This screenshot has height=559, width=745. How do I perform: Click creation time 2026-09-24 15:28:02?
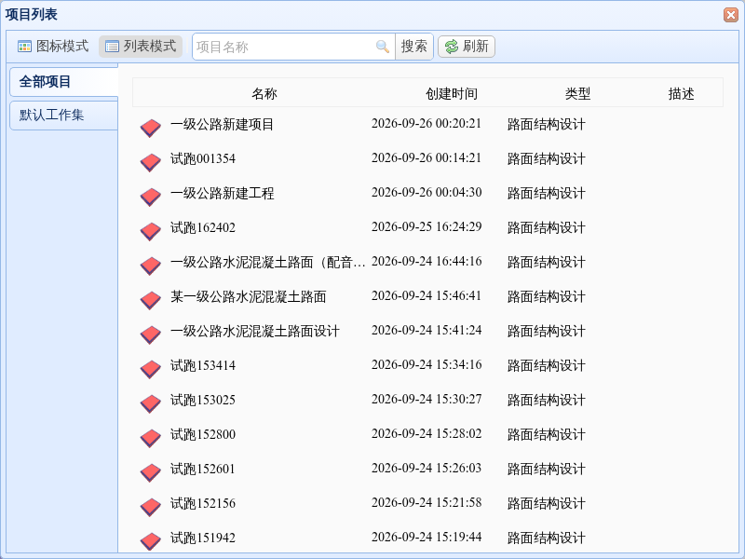[x=427, y=433]
